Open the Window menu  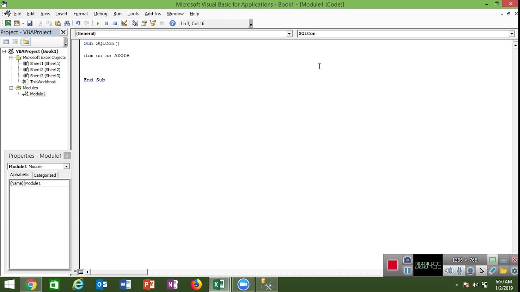[175, 14]
